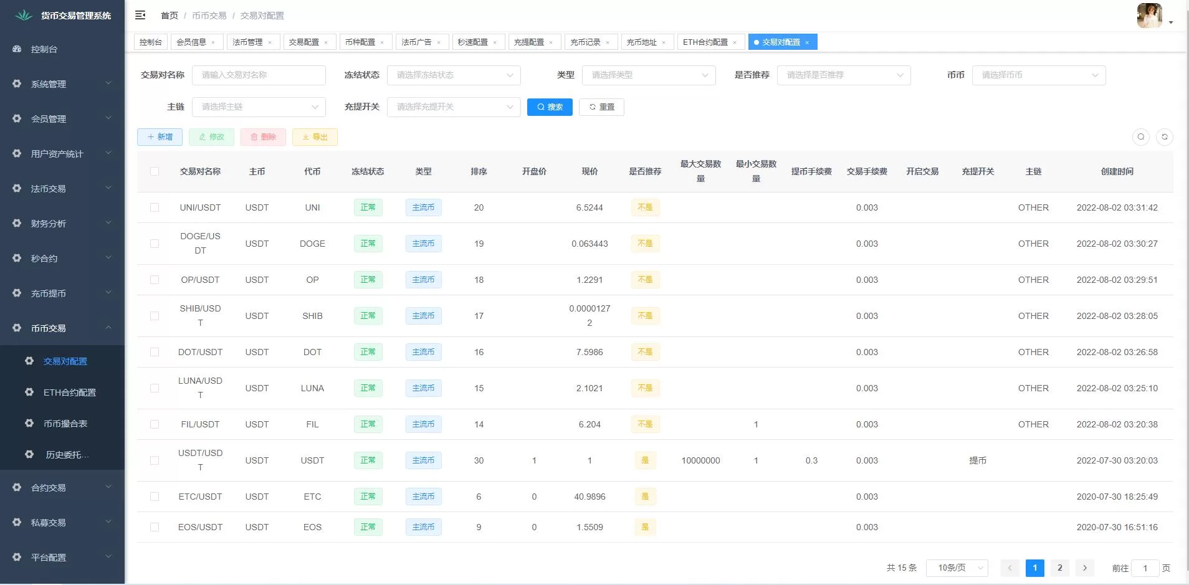Click the 控制台 dashboard icon in the sidebar
The width and height of the screenshot is (1189, 585).
[17, 49]
